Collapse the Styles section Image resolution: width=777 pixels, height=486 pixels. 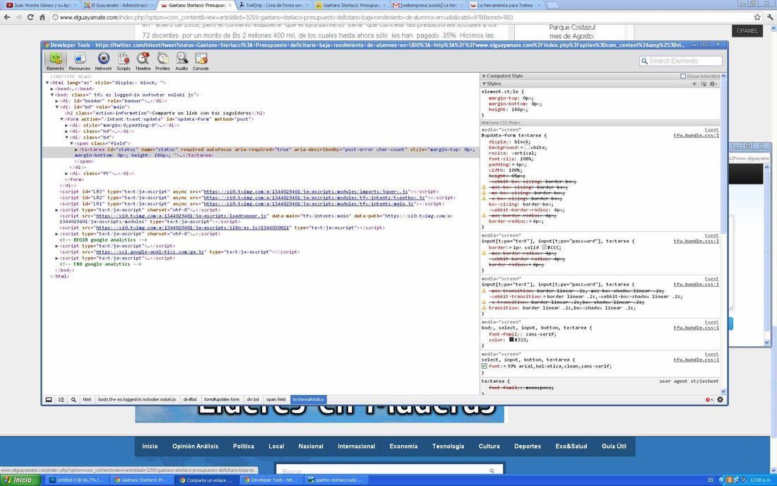point(484,84)
